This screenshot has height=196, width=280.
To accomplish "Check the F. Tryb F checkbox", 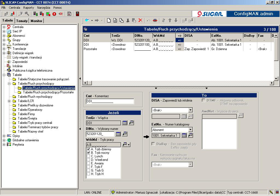I will point(88,167).
